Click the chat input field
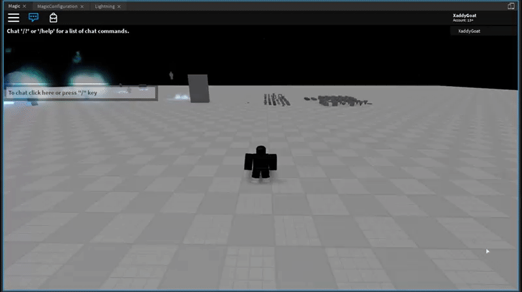This screenshot has height=292, width=522. point(80,93)
